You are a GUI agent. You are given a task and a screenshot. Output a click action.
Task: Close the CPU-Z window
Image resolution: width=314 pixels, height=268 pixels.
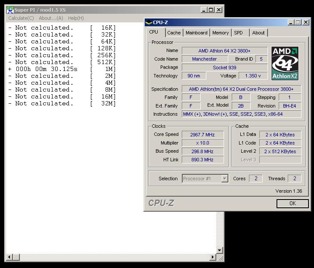pos(306,22)
